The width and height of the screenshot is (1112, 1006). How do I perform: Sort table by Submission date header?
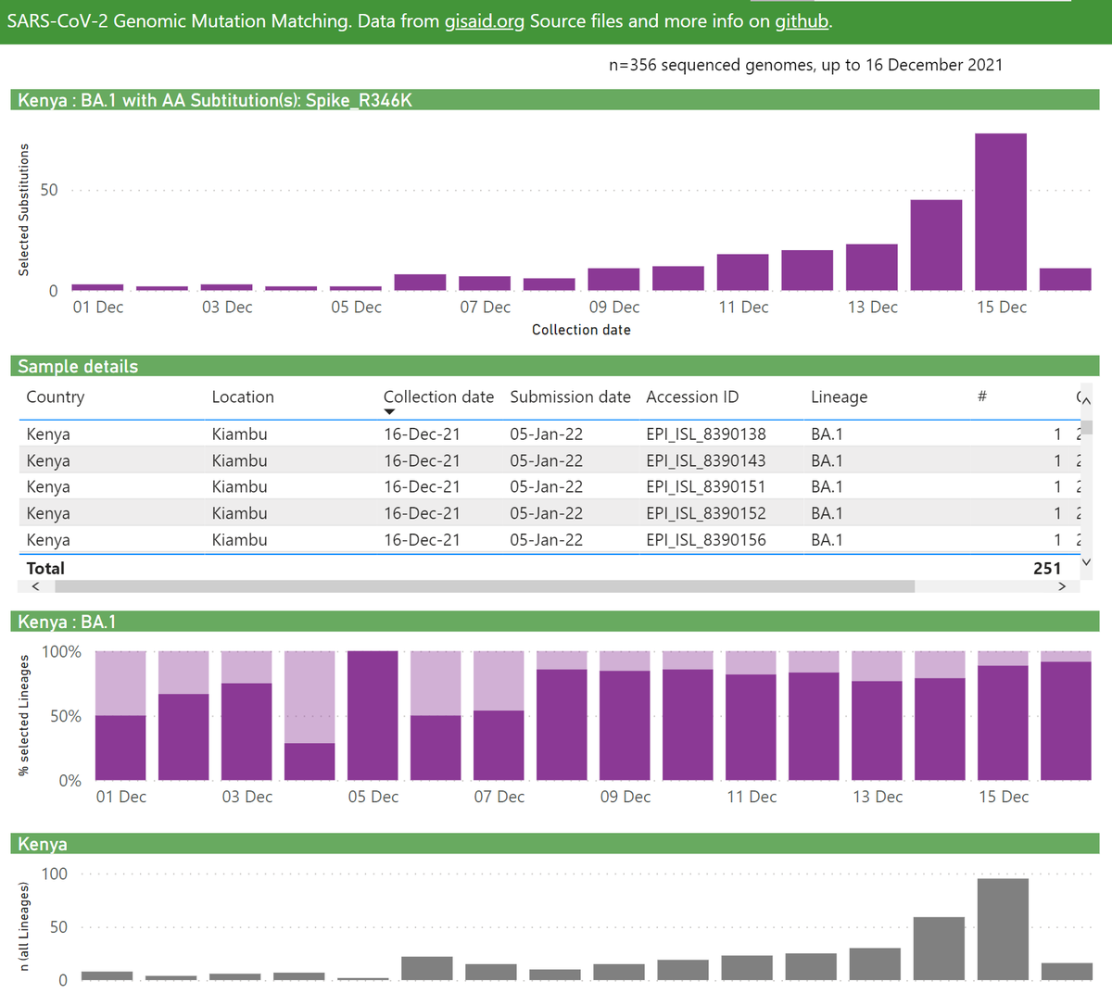click(570, 396)
